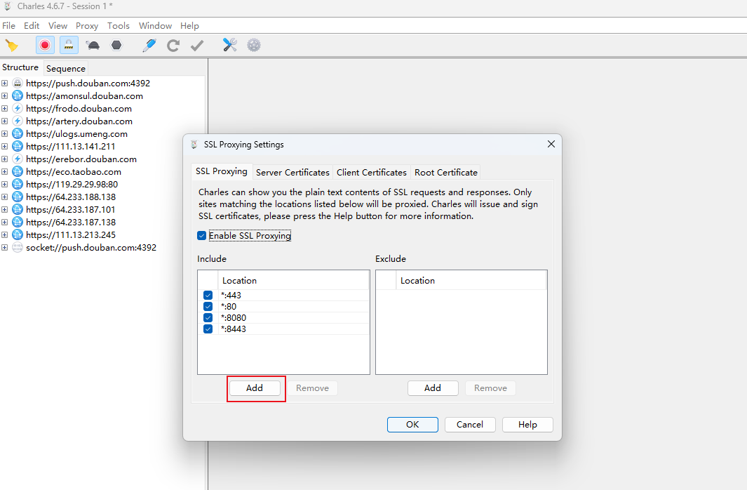Image resolution: width=747 pixels, height=490 pixels.
Task: Switch to the Sequence tab
Action: (66, 69)
